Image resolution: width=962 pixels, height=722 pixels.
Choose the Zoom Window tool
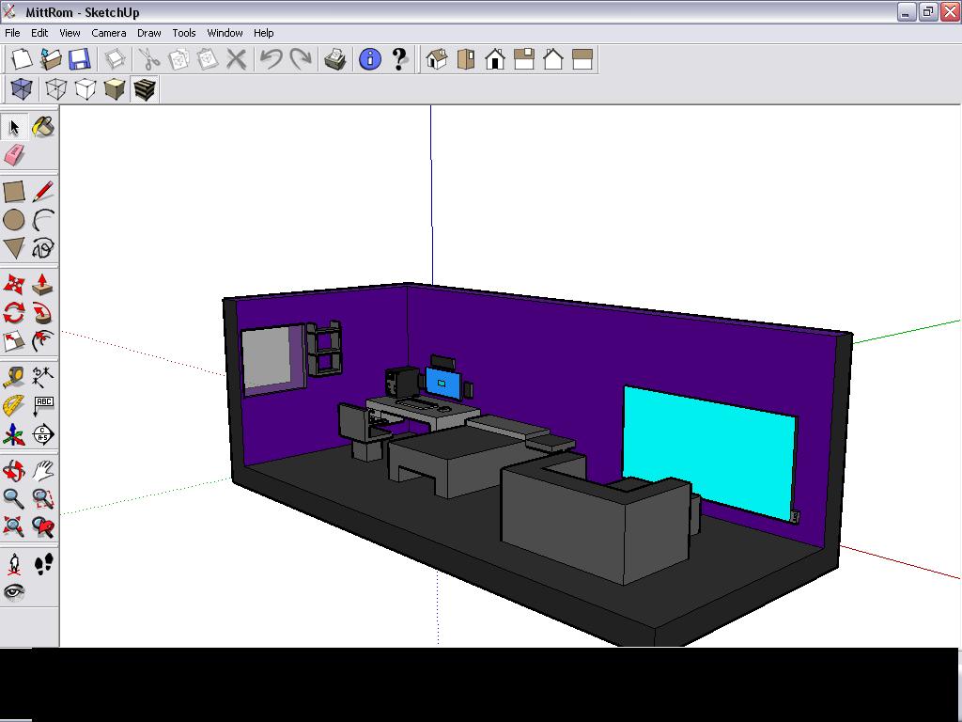click(43, 498)
